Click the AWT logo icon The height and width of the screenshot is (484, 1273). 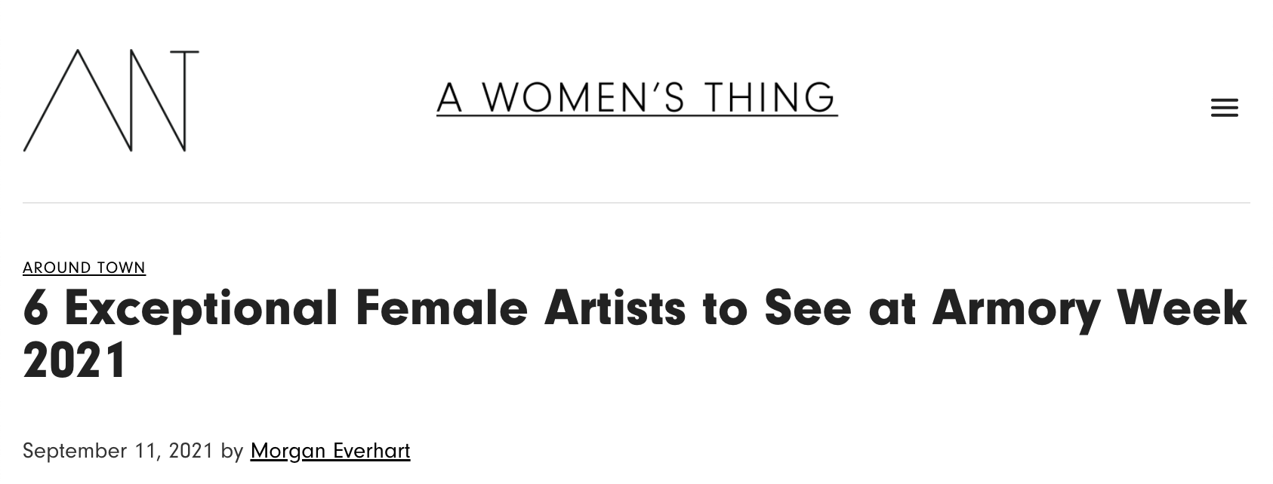click(111, 101)
